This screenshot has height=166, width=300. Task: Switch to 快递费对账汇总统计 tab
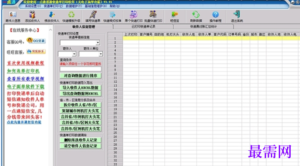click(x=203, y=26)
